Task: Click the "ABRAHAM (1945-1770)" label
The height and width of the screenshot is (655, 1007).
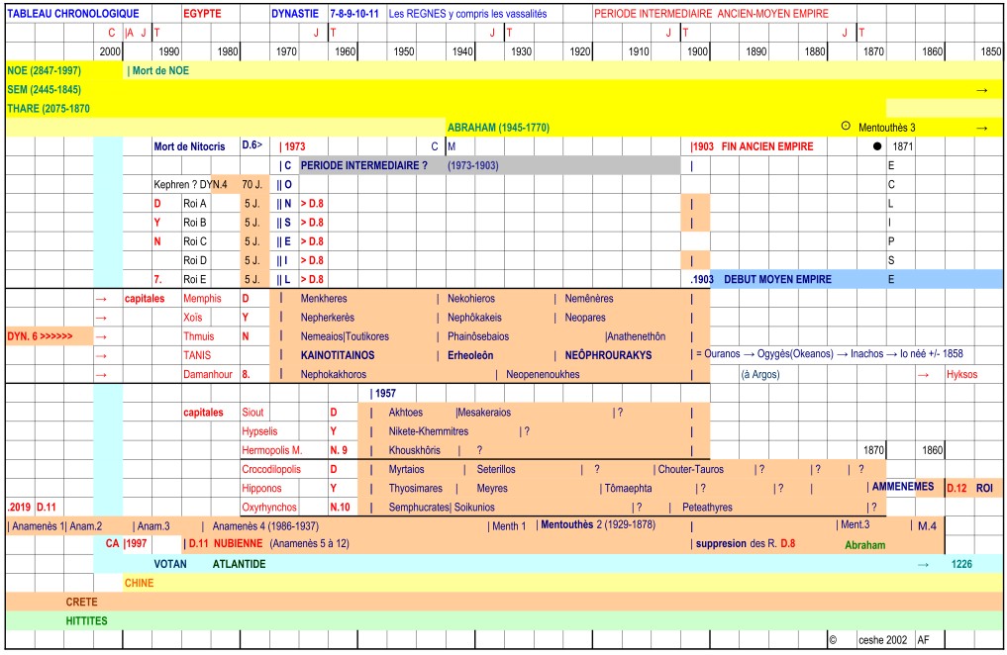Action: coord(498,128)
